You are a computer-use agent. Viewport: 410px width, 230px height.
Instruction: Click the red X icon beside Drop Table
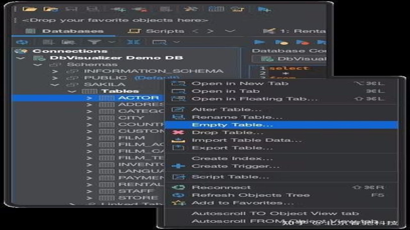click(178, 132)
